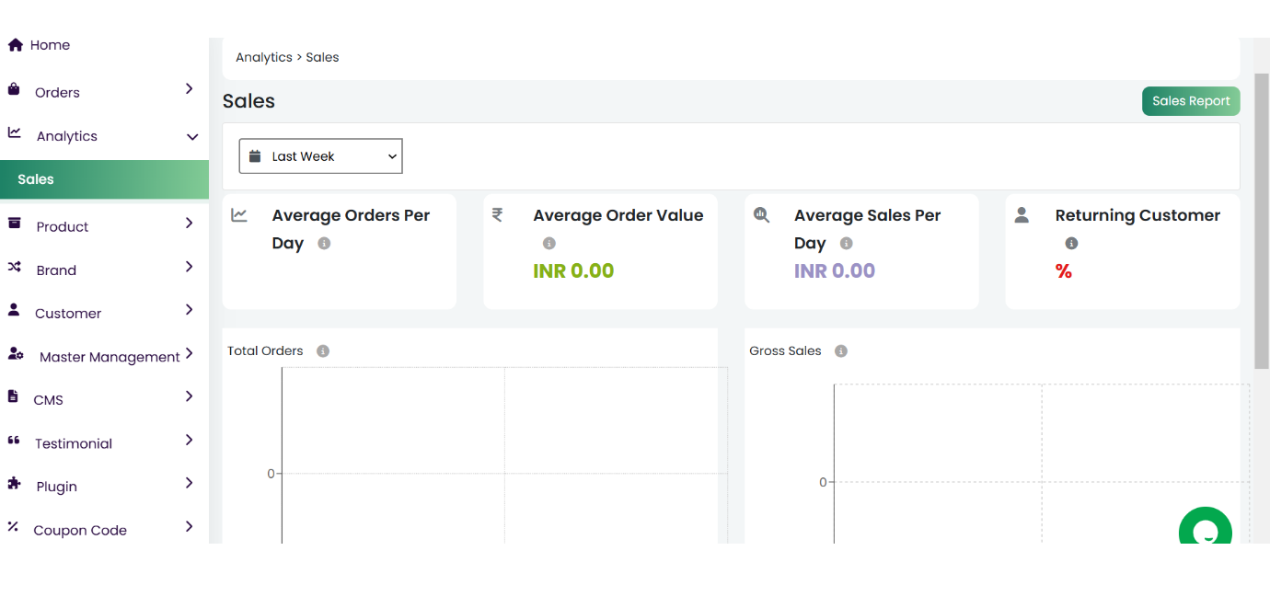Open the Master Management menu item
This screenshot has height=608, width=1270.
[109, 357]
